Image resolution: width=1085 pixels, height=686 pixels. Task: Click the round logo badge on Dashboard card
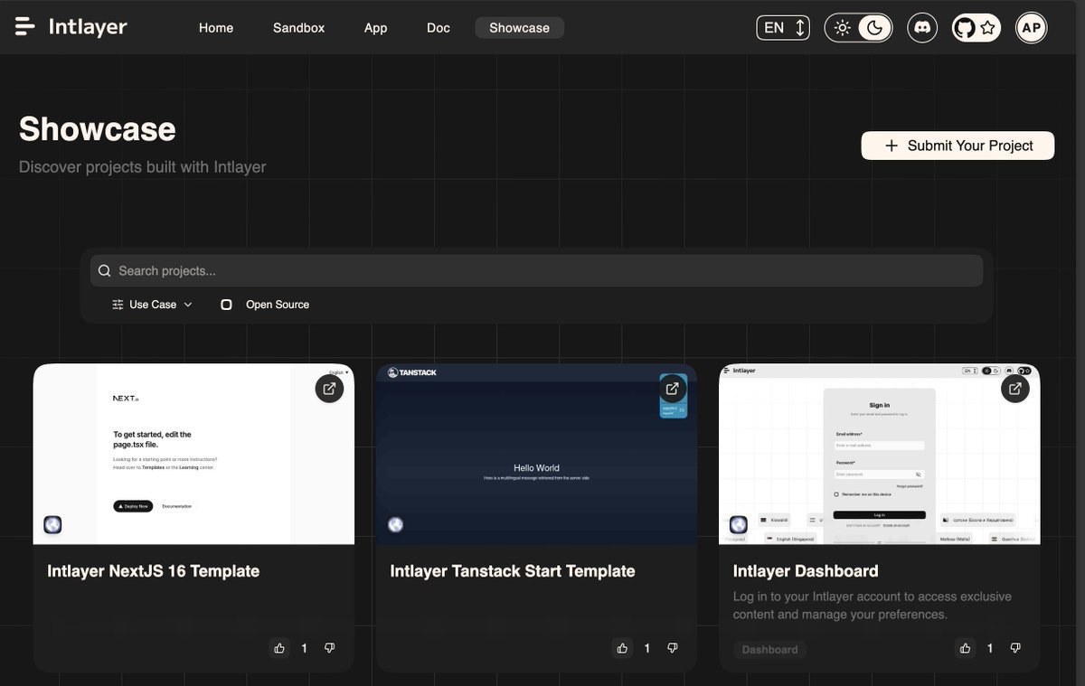739,524
